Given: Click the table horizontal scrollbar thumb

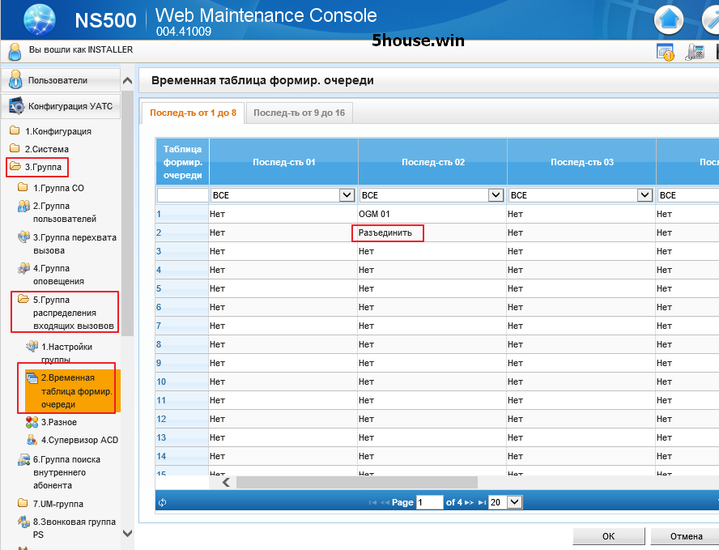Looking at the screenshot, I should [x=357, y=482].
